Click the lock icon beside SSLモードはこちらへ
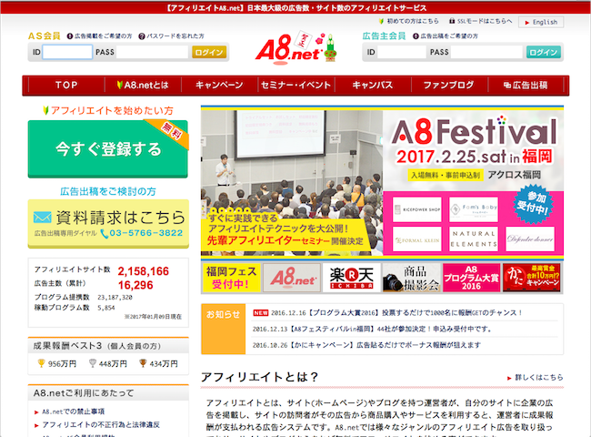This screenshot has height=437, width=591. [452, 21]
